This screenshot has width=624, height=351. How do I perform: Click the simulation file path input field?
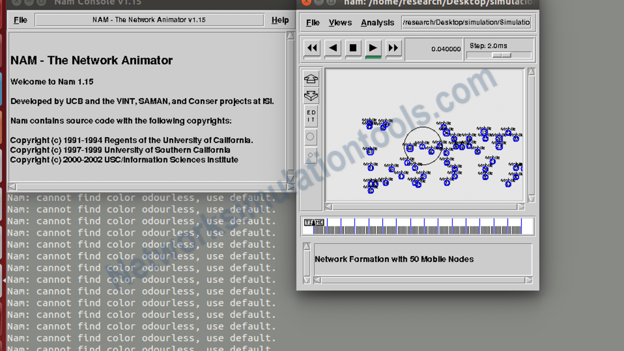click(x=466, y=22)
